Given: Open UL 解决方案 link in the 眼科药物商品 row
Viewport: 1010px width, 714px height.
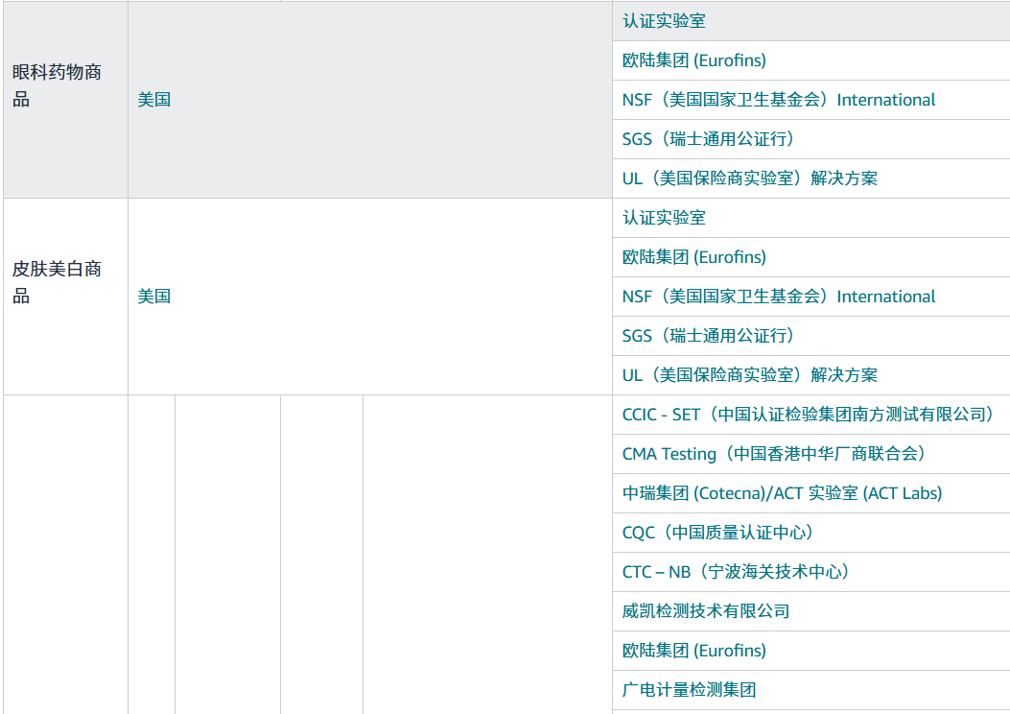Looking at the screenshot, I should (749, 178).
